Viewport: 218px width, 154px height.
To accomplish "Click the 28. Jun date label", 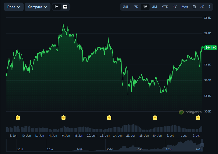I will 144,135.
